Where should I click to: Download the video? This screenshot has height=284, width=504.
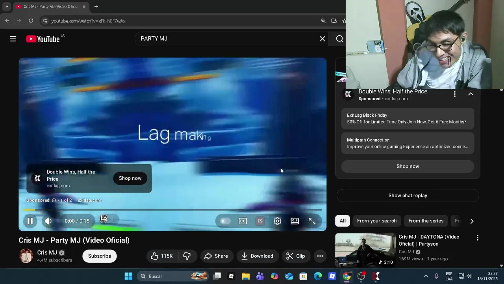258,256
